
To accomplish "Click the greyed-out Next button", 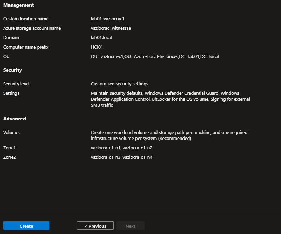I will pyautogui.click(x=130, y=226).
